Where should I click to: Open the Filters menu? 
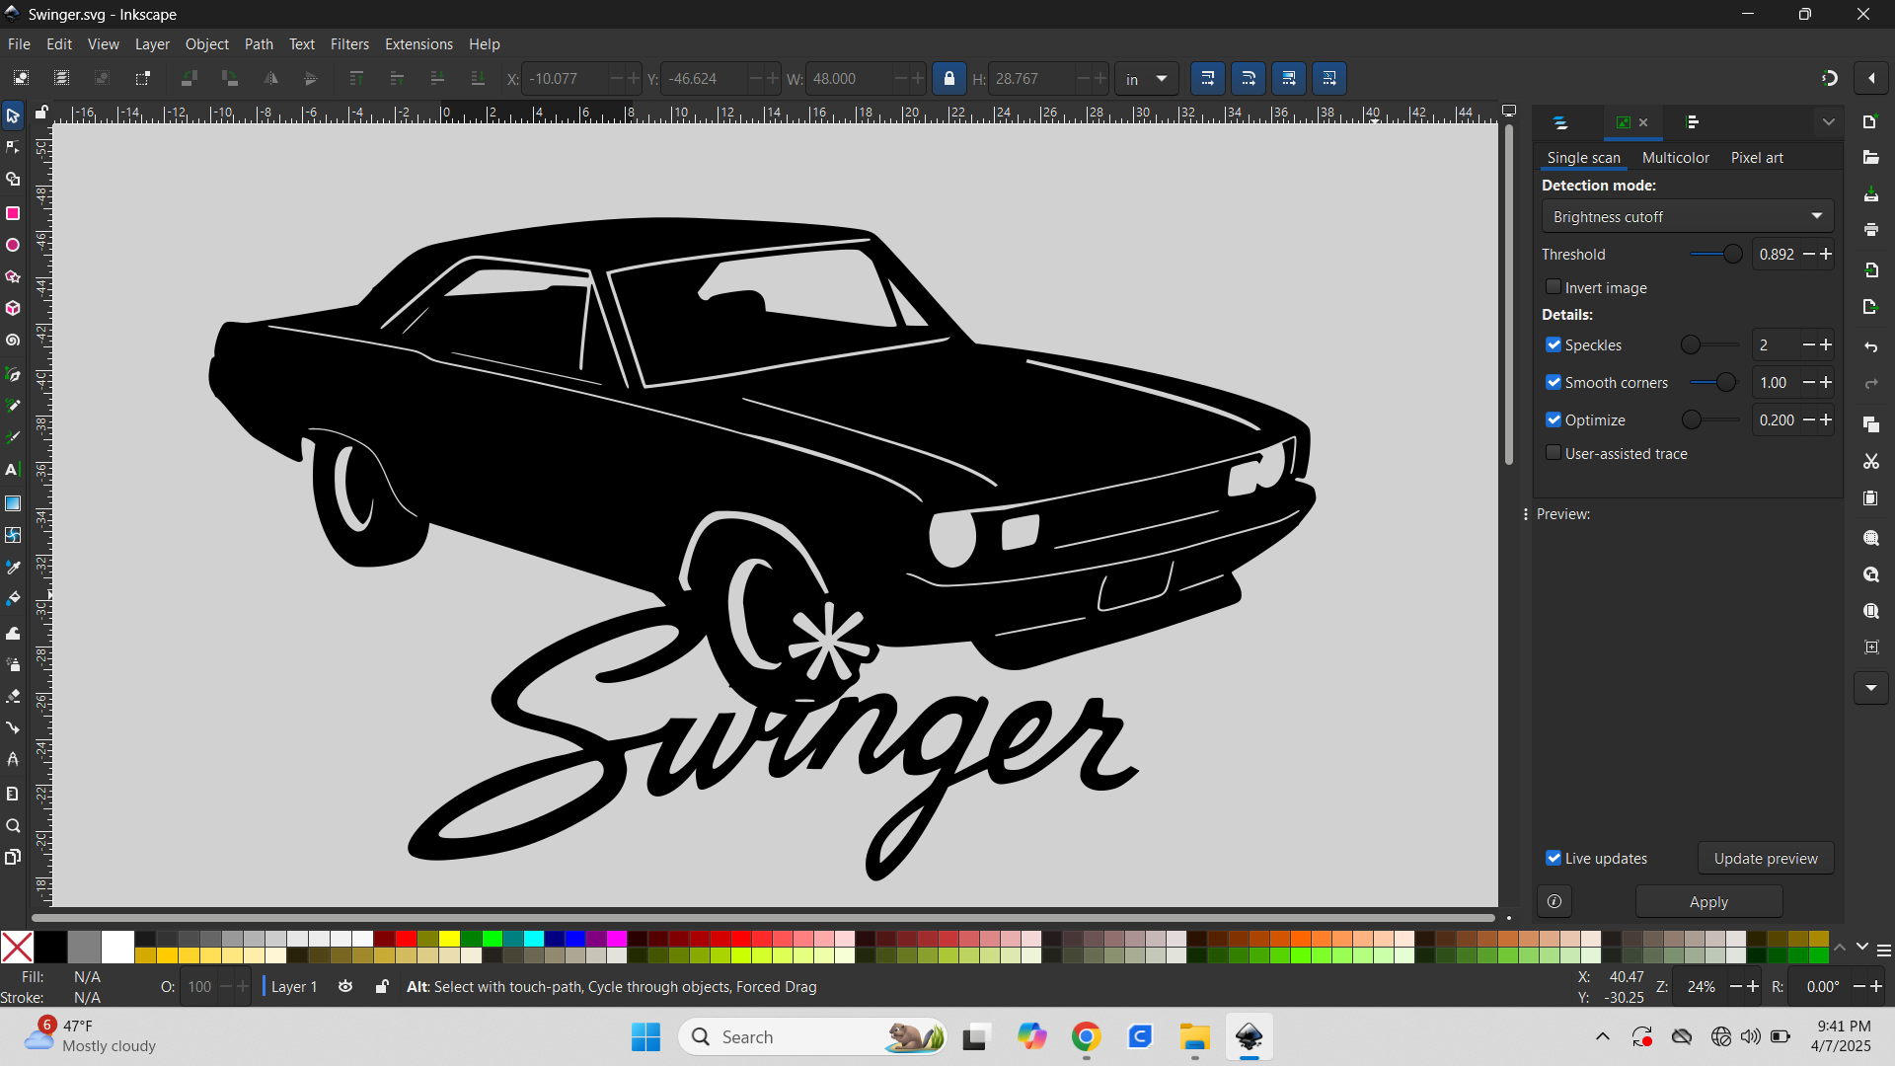349,44
